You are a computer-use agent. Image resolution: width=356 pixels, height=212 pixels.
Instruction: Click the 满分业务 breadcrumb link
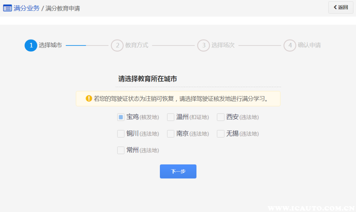tap(26, 8)
